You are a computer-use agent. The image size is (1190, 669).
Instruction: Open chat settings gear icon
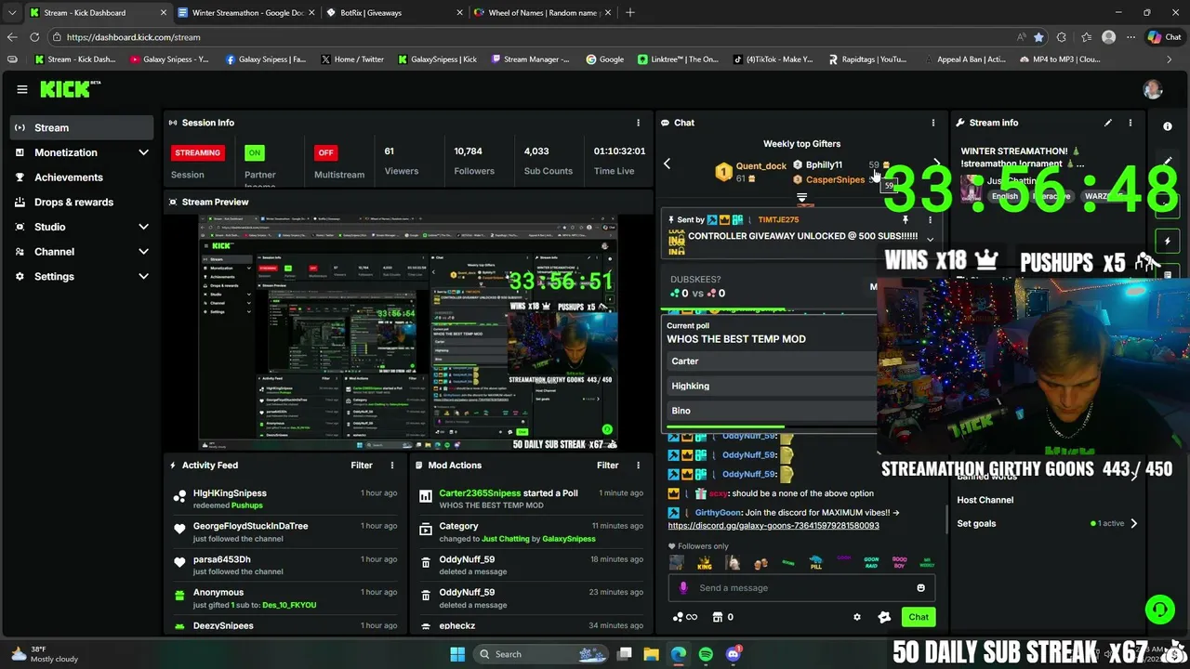pos(857,617)
